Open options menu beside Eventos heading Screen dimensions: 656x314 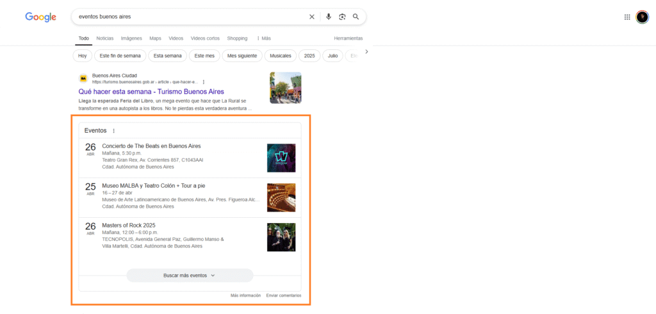(x=114, y=131)
